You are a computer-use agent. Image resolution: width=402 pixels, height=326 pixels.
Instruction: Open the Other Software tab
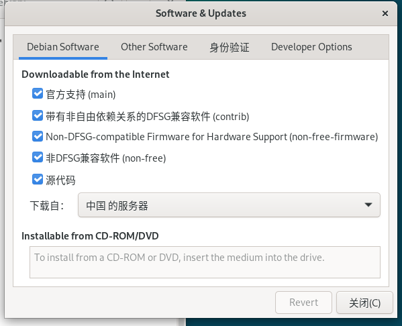[154, 47]
